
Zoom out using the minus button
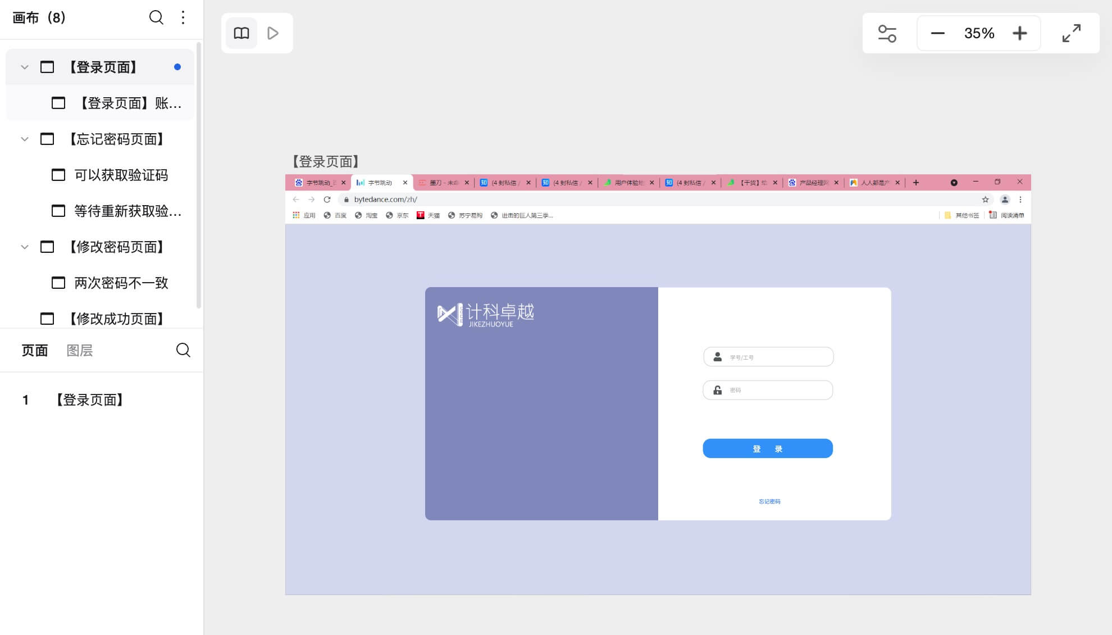pyautogui.click(x=937, y=33)
